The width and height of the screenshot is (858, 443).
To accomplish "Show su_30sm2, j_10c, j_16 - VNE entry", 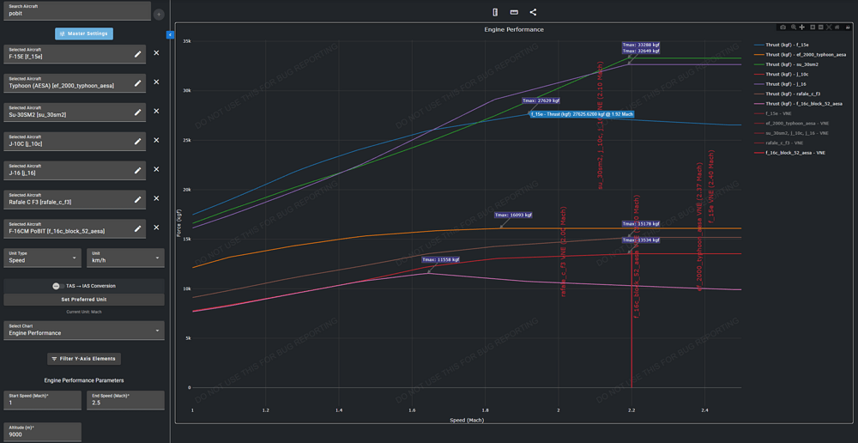I will (791, 133).
